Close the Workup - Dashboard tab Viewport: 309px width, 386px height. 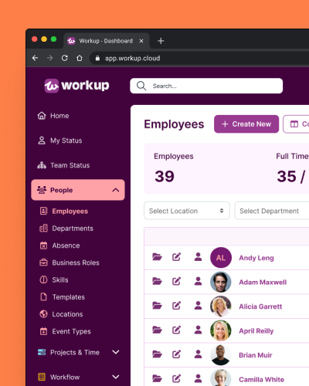click(141, 41)
